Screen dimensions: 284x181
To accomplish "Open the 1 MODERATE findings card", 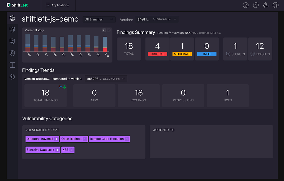I will point(182,49).
